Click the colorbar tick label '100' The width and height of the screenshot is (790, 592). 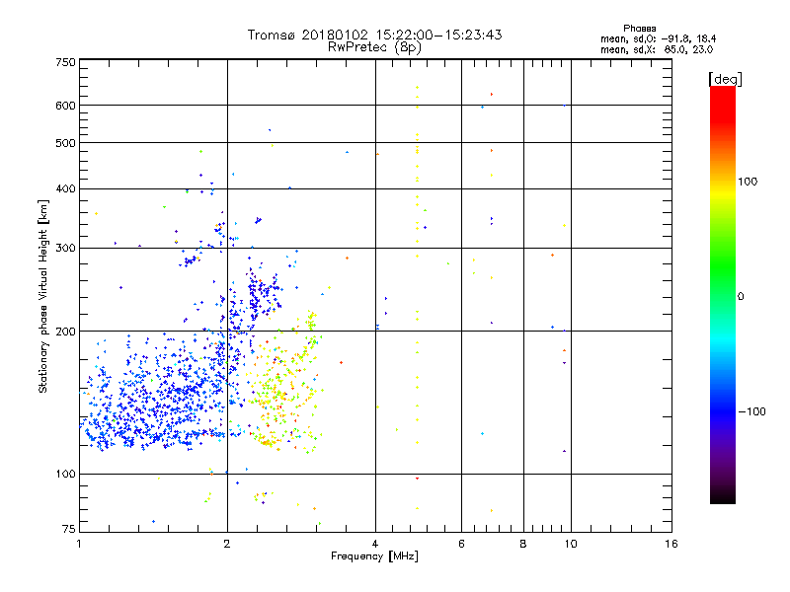tap(748, 182)
